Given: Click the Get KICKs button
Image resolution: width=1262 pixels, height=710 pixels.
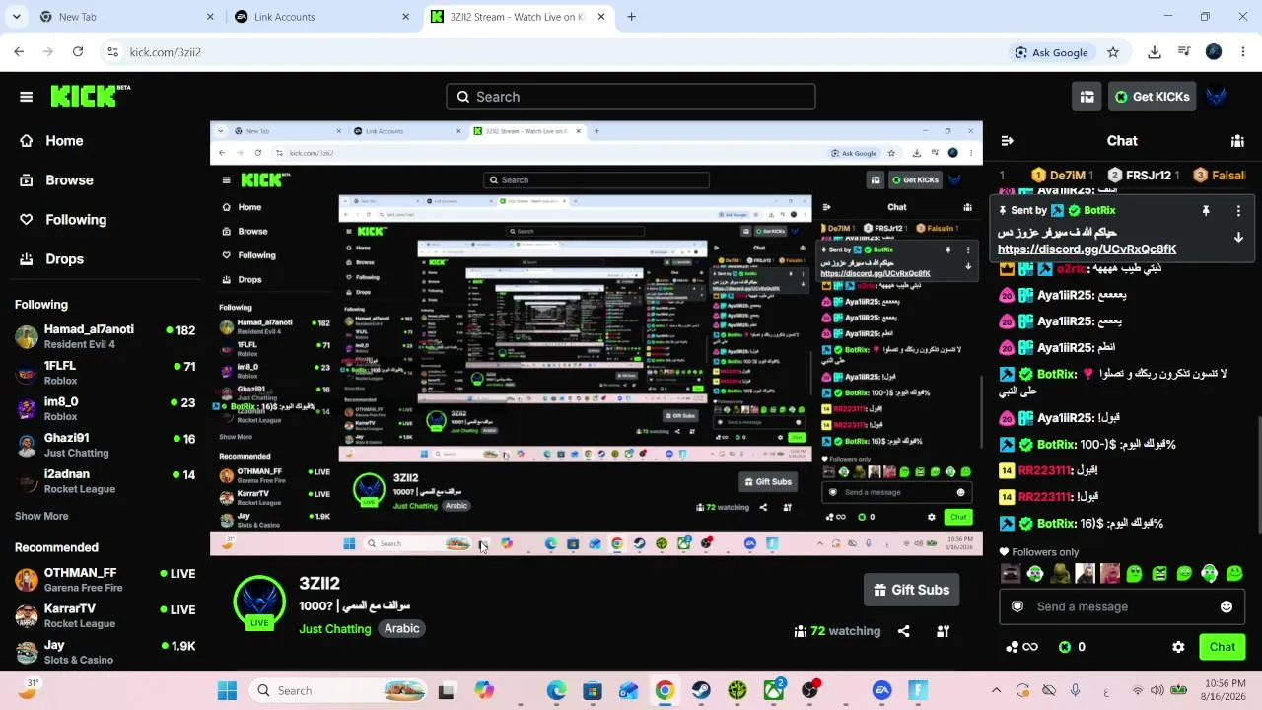Looking at the screenshot, I should [x=1152, y=97].
